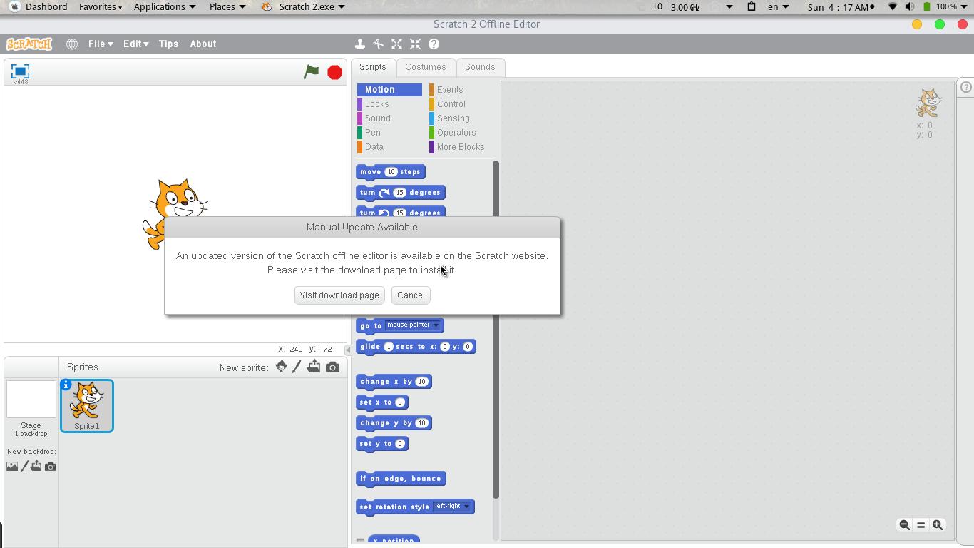Paint a new sprite

(x=297, y=367)
